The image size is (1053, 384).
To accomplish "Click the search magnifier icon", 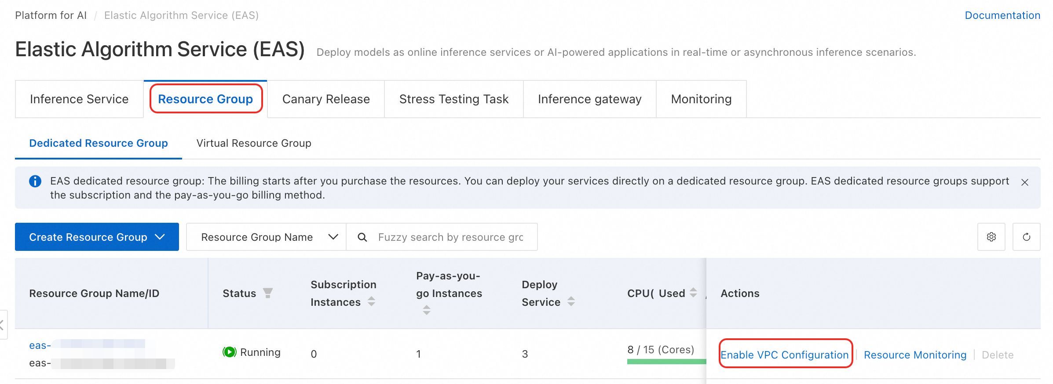I will point(362,237).
